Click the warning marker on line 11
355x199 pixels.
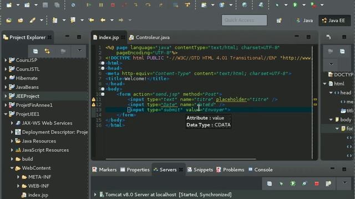pos(93,99)
